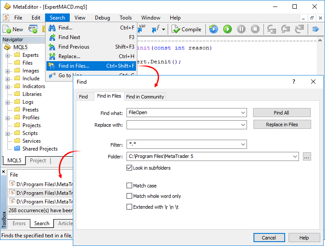The width and height of the screenshot is (325, 246).
Task: Click the Compile toolbar button
Action: click(x=186, y=29)
